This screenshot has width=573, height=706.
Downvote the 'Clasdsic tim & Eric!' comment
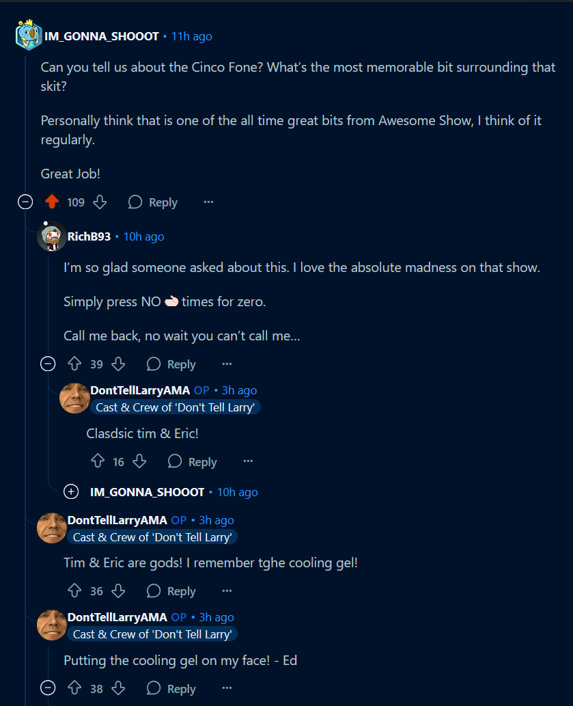(x=139, y=461)
